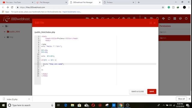This screenshot has width=192, height=108.
Task: Click the browser forward arrow
Action: [x=7, y=7]
